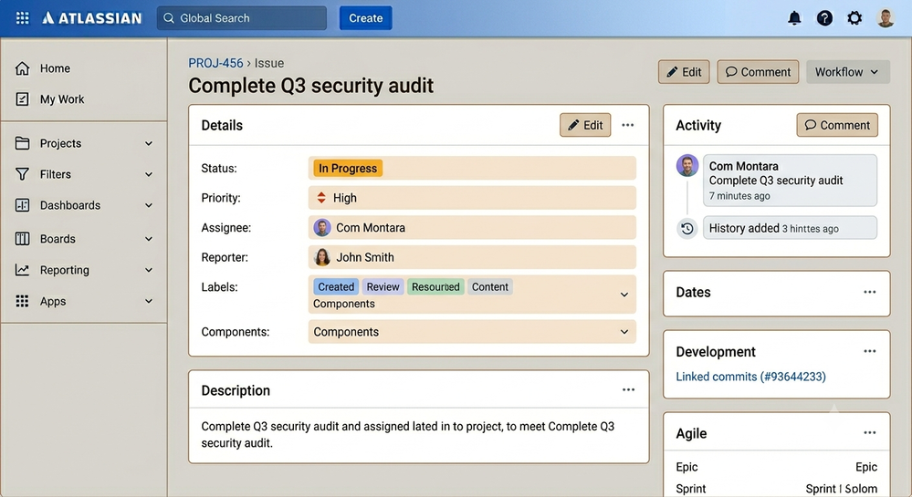This screenshot has height=497, width=912.
Task: Open Agile panel more options
Action: 869,432
